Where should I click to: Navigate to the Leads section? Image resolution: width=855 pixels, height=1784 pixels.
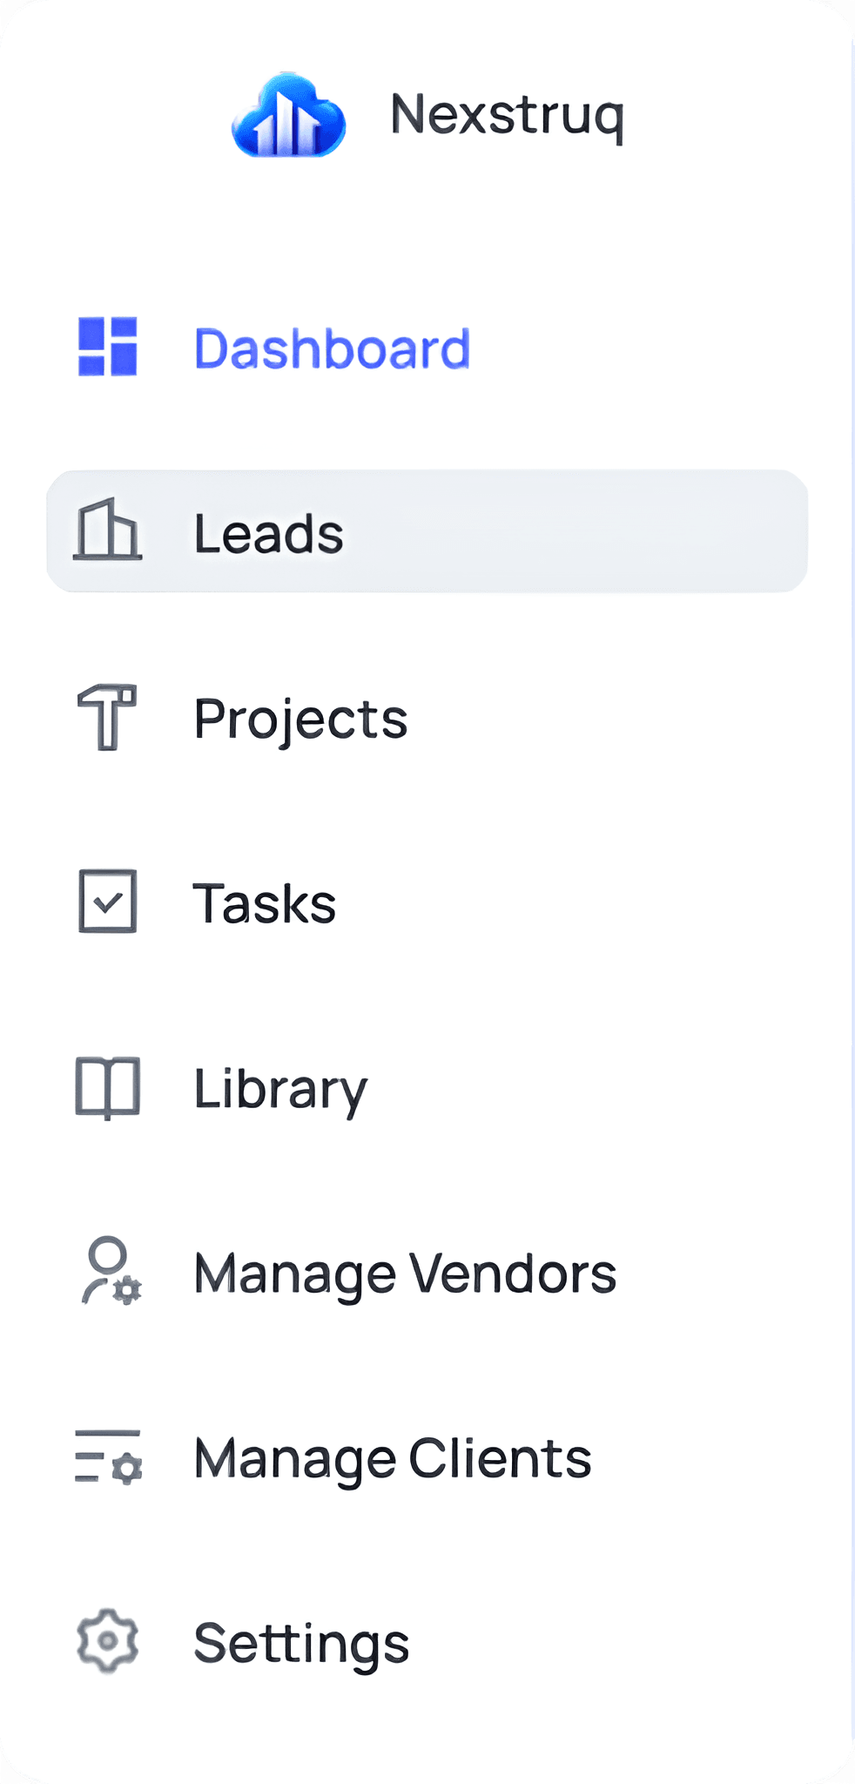click(x=267, y=533)
